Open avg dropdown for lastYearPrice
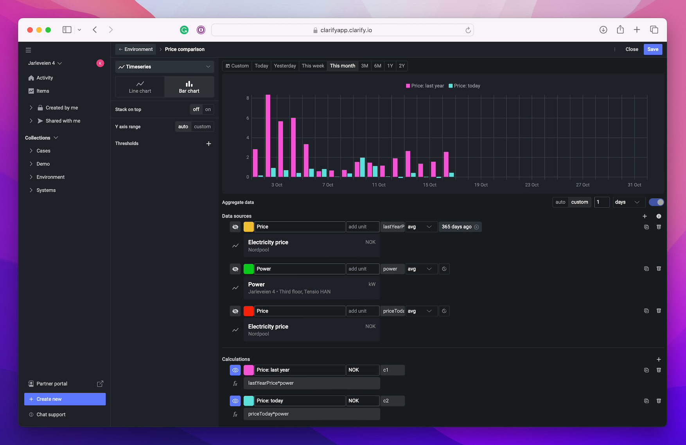 click(x=421, y=227)
